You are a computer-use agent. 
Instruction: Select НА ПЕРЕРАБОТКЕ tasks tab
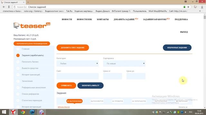[x=139, y=101]
